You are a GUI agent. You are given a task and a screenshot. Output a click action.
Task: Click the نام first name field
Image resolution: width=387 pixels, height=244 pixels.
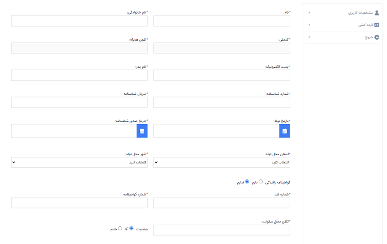click(x=221, y=21)
